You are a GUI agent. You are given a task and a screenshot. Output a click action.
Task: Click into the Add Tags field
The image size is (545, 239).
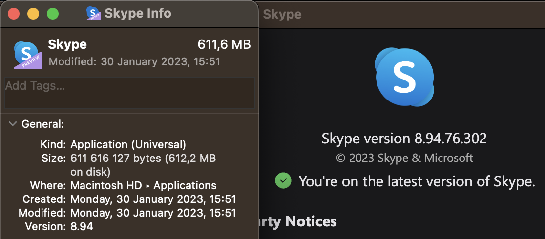pyautogui.click(x=129, y=93)
